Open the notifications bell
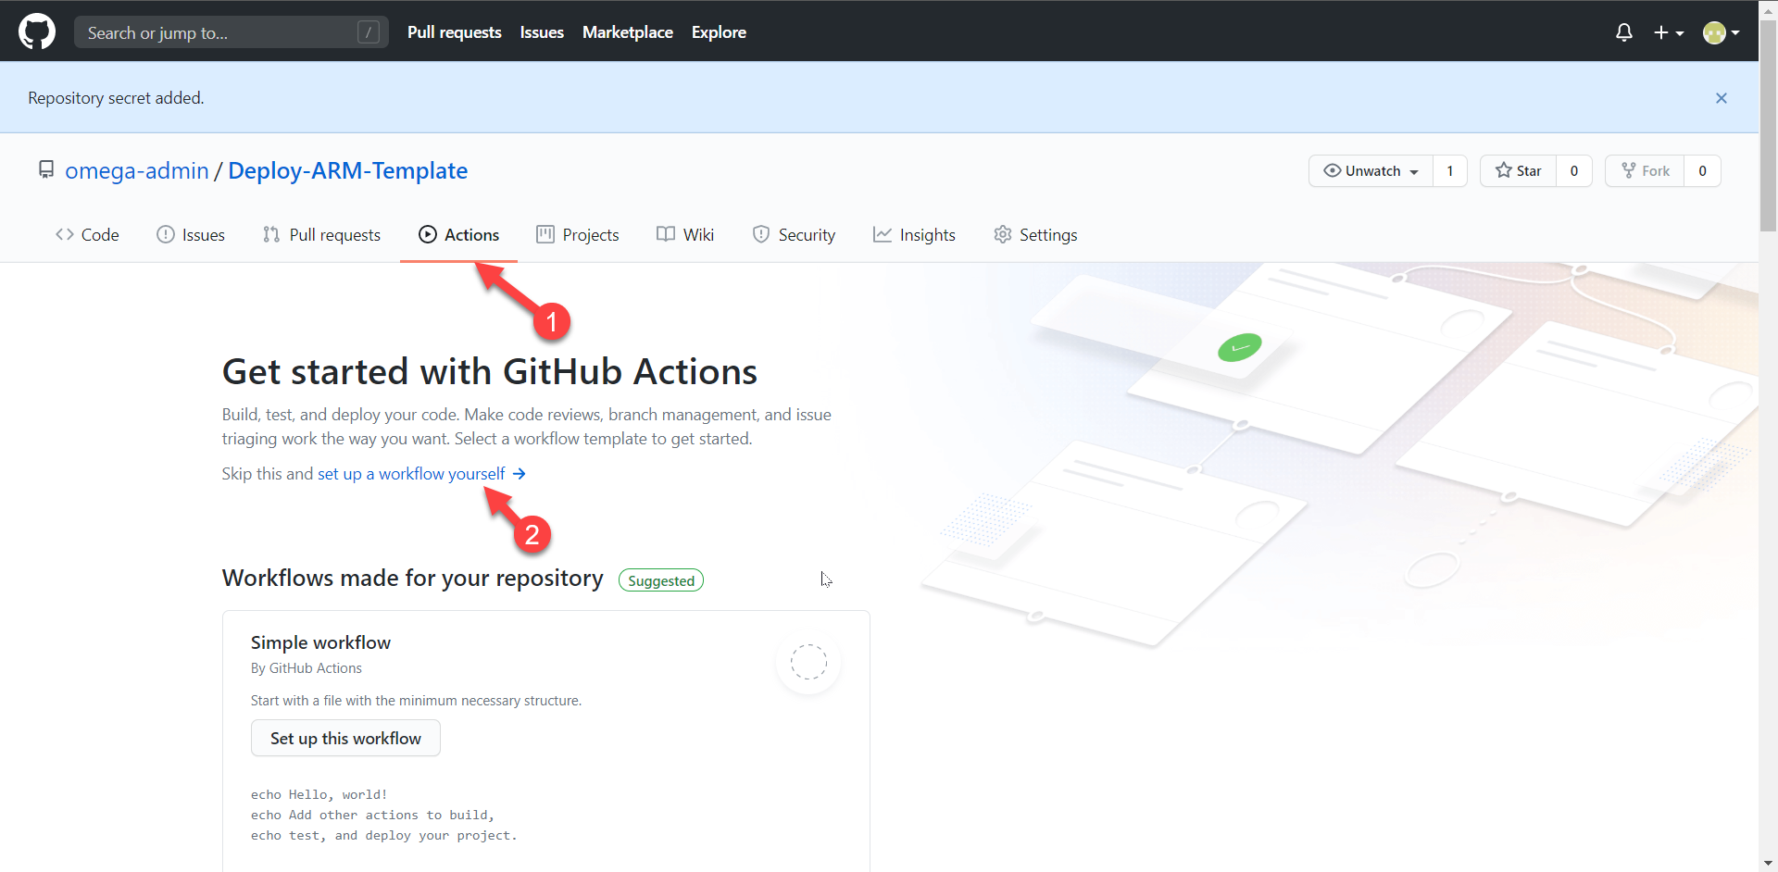This screenshot has width=1778, height=872. tap(1624, 32)
